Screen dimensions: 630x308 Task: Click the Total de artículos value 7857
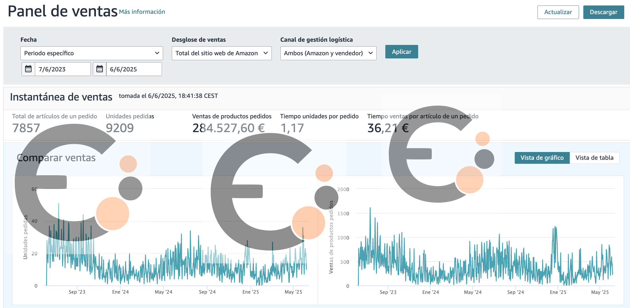click(x=26, y=128)
